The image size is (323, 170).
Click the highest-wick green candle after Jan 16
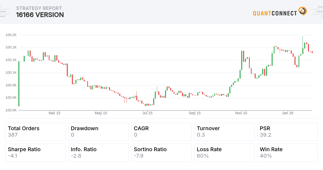[303, 45]
